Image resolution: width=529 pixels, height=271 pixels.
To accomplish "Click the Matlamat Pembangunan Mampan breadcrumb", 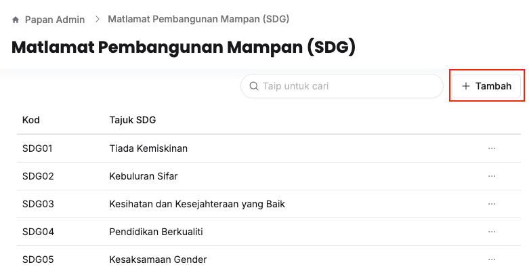I will (198, 19).
